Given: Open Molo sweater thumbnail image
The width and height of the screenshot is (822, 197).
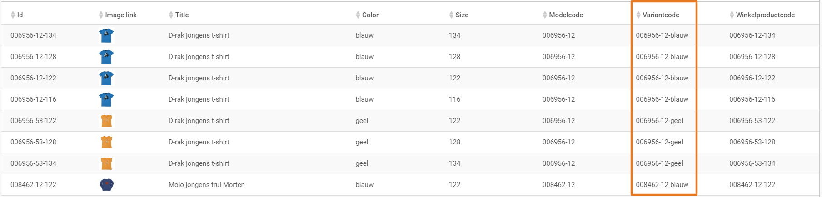Looking at the screenshot, I should (106, 185).
